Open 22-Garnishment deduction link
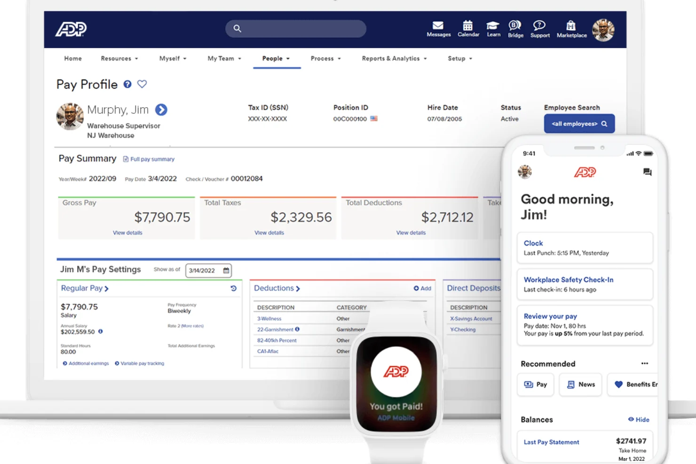 coord(275,330)
